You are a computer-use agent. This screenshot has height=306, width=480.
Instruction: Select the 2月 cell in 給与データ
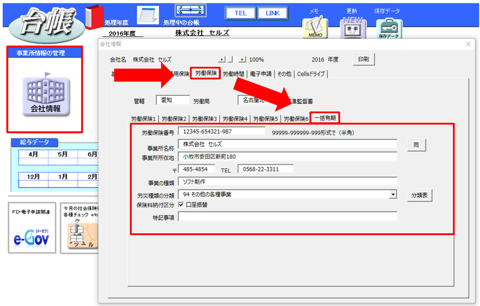(89, 177)
